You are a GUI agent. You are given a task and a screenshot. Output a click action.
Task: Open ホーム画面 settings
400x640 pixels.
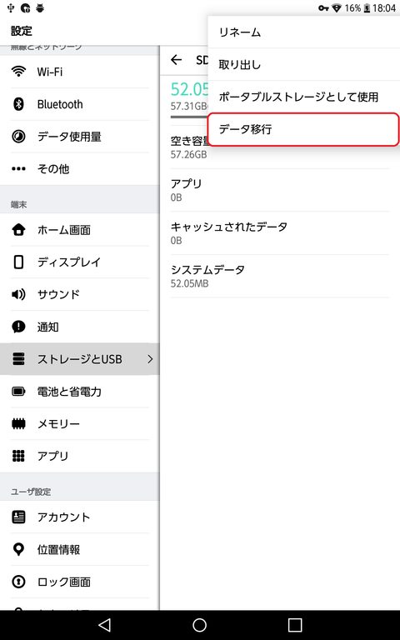80,230
